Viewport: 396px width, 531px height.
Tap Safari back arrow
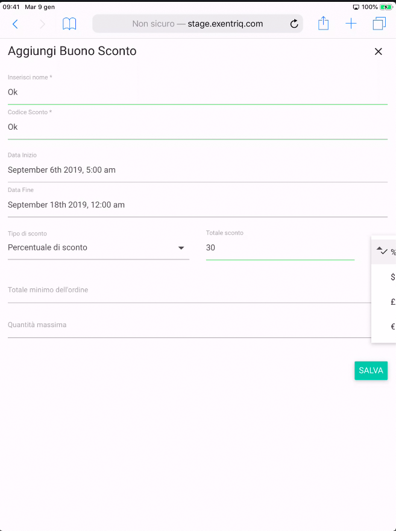16,24
